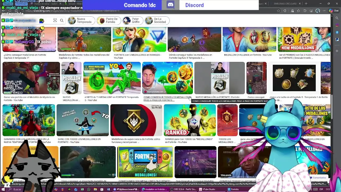341x192 pixels.
Task: Open browser profile avatar
Action: (318, 11)
